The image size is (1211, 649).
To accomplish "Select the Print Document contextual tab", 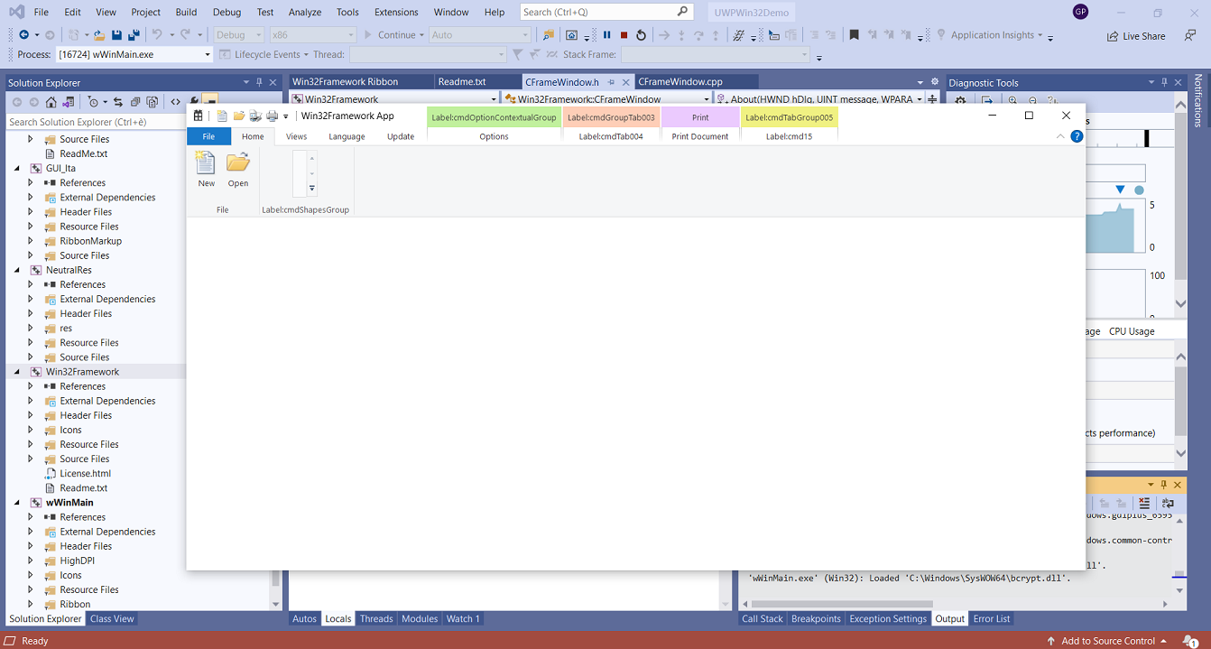I will tap(700, 136).
